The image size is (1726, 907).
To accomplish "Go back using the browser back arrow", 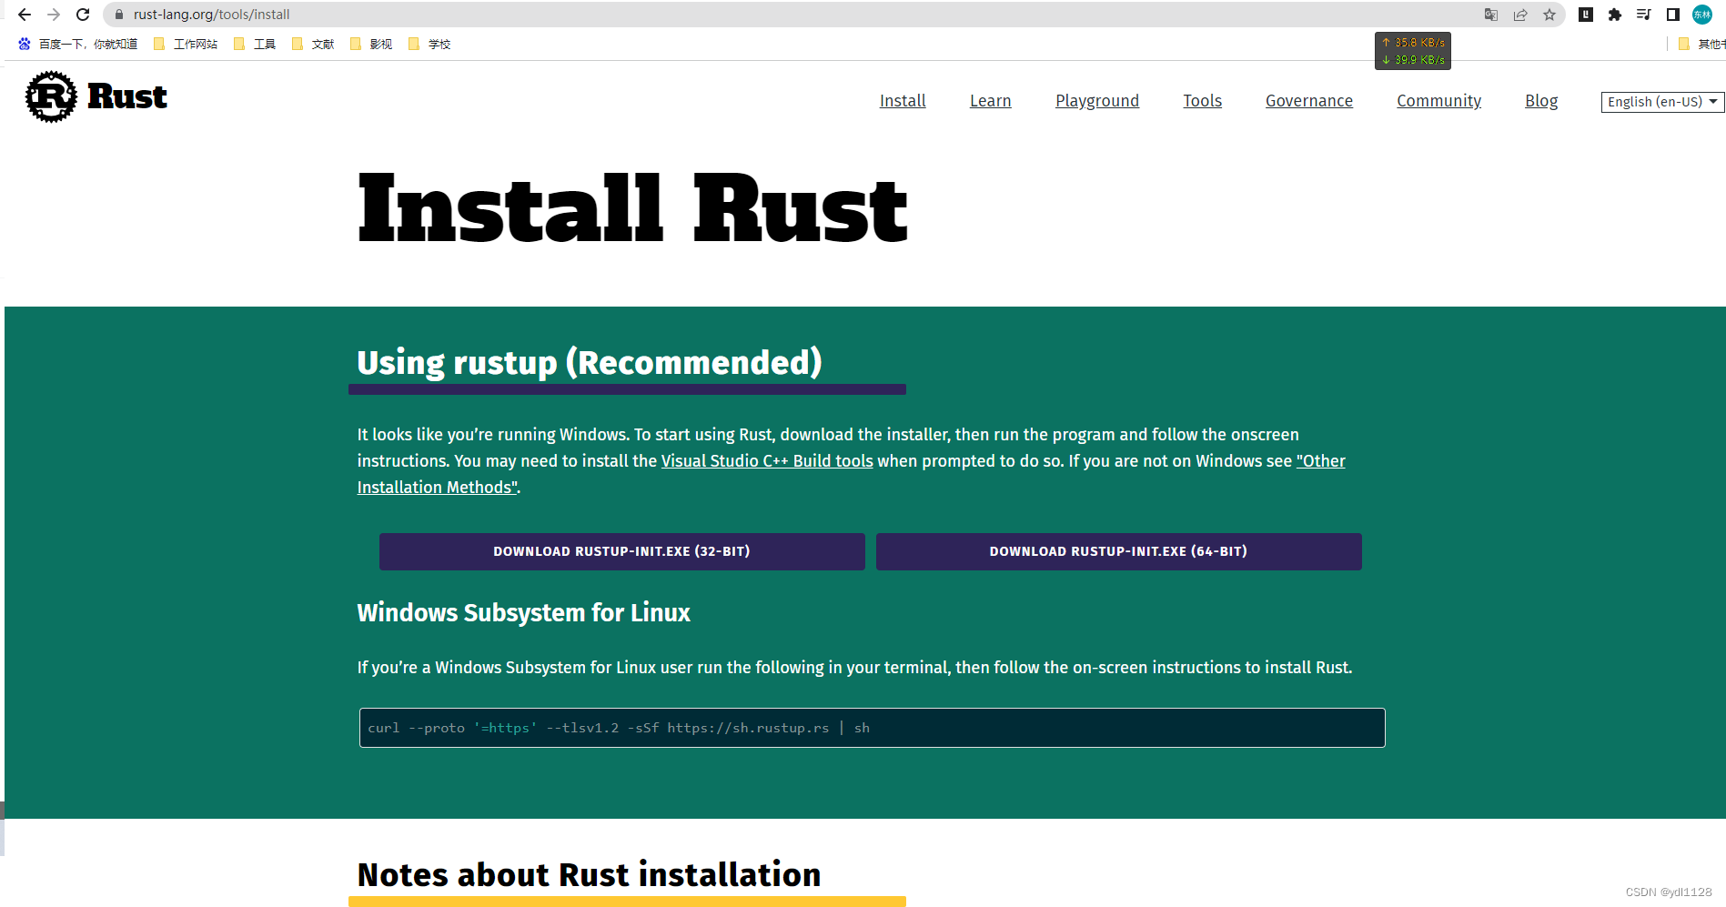I will (25, 15).
